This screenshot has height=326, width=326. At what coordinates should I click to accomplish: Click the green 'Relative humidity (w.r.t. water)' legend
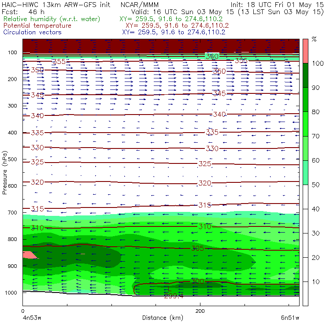click(52, 19)
